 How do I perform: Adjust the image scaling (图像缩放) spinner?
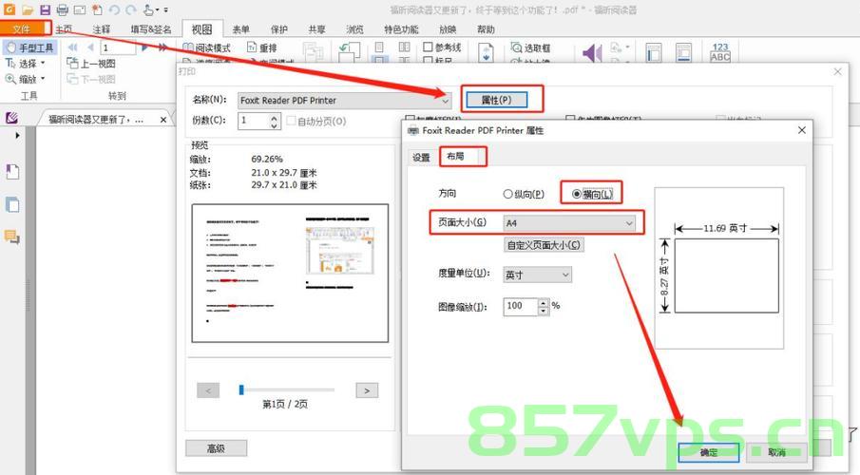pyautogui.click(x=543, y=307)
